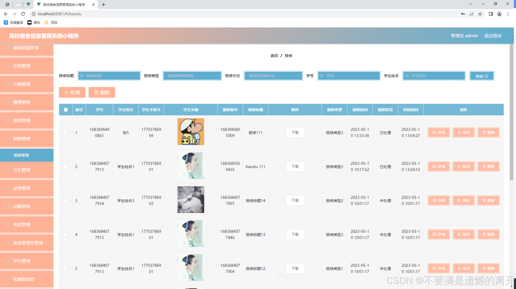The image size is (516, 289).
Task: Select 报修管理 submenu item in sidebar
Action: click(21, 155)
